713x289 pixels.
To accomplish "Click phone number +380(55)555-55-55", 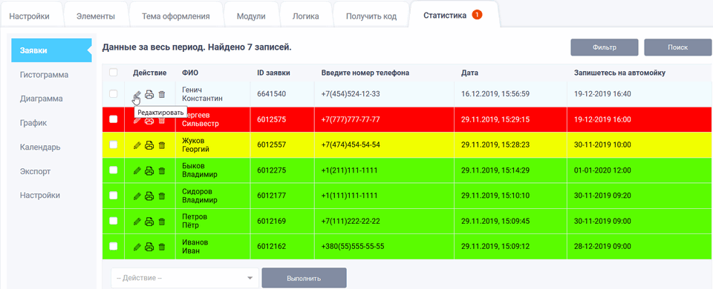I will pyautogui.click(x=353, y=247).
